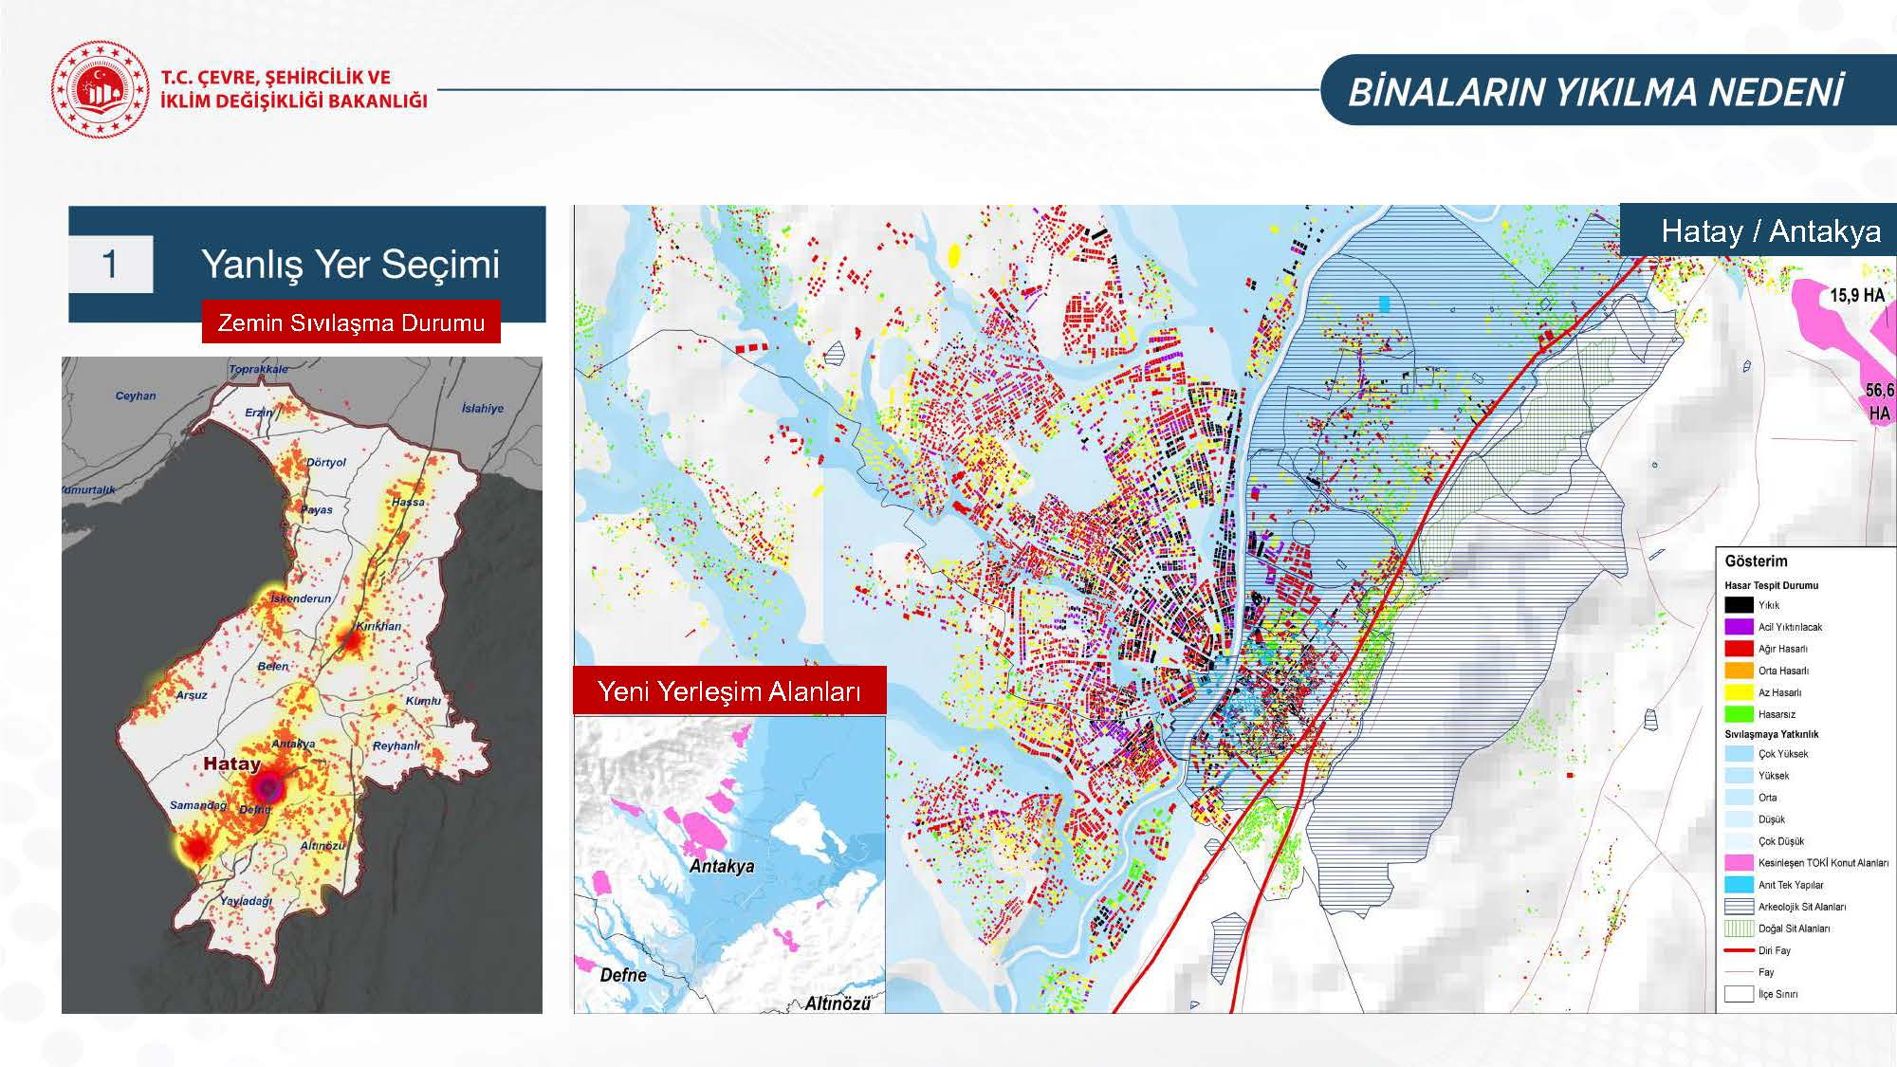Click the black Yıkık legend swatch
Viewport: 1897px width, 1067px height.
[1739, 605]
